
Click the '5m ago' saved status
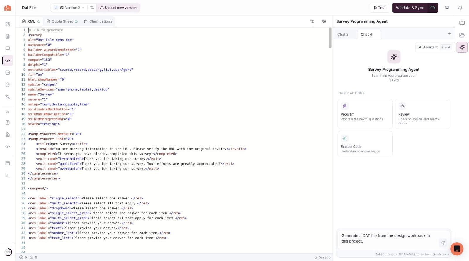pos(322,257)
